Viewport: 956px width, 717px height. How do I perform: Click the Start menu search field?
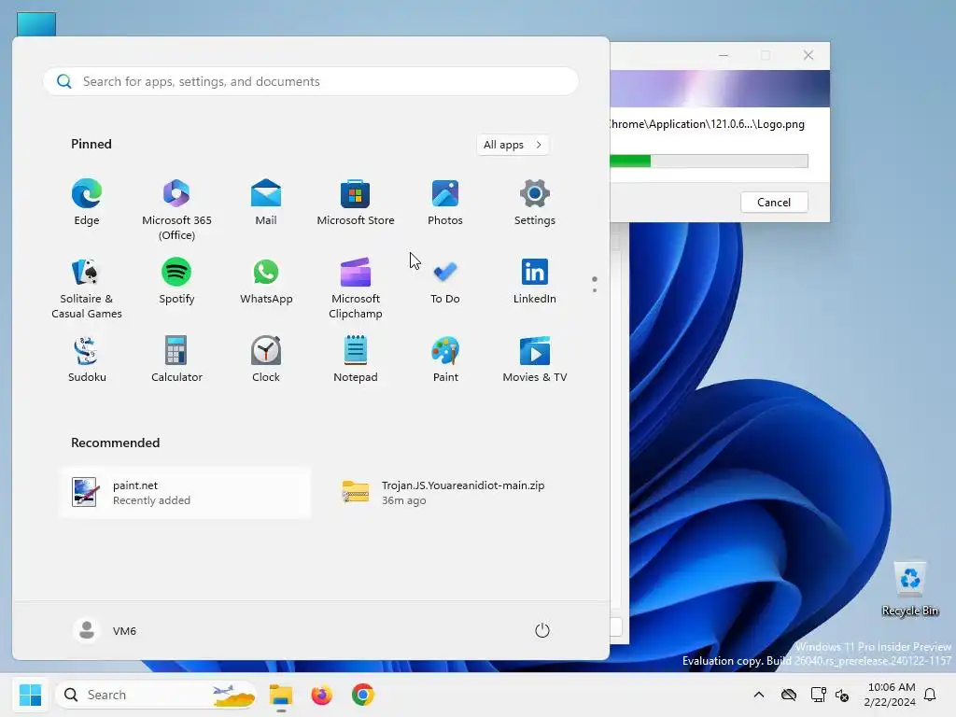click(x=310, y=81)
